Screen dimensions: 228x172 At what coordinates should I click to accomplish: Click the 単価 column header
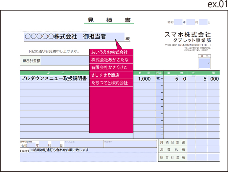point(175,73)
